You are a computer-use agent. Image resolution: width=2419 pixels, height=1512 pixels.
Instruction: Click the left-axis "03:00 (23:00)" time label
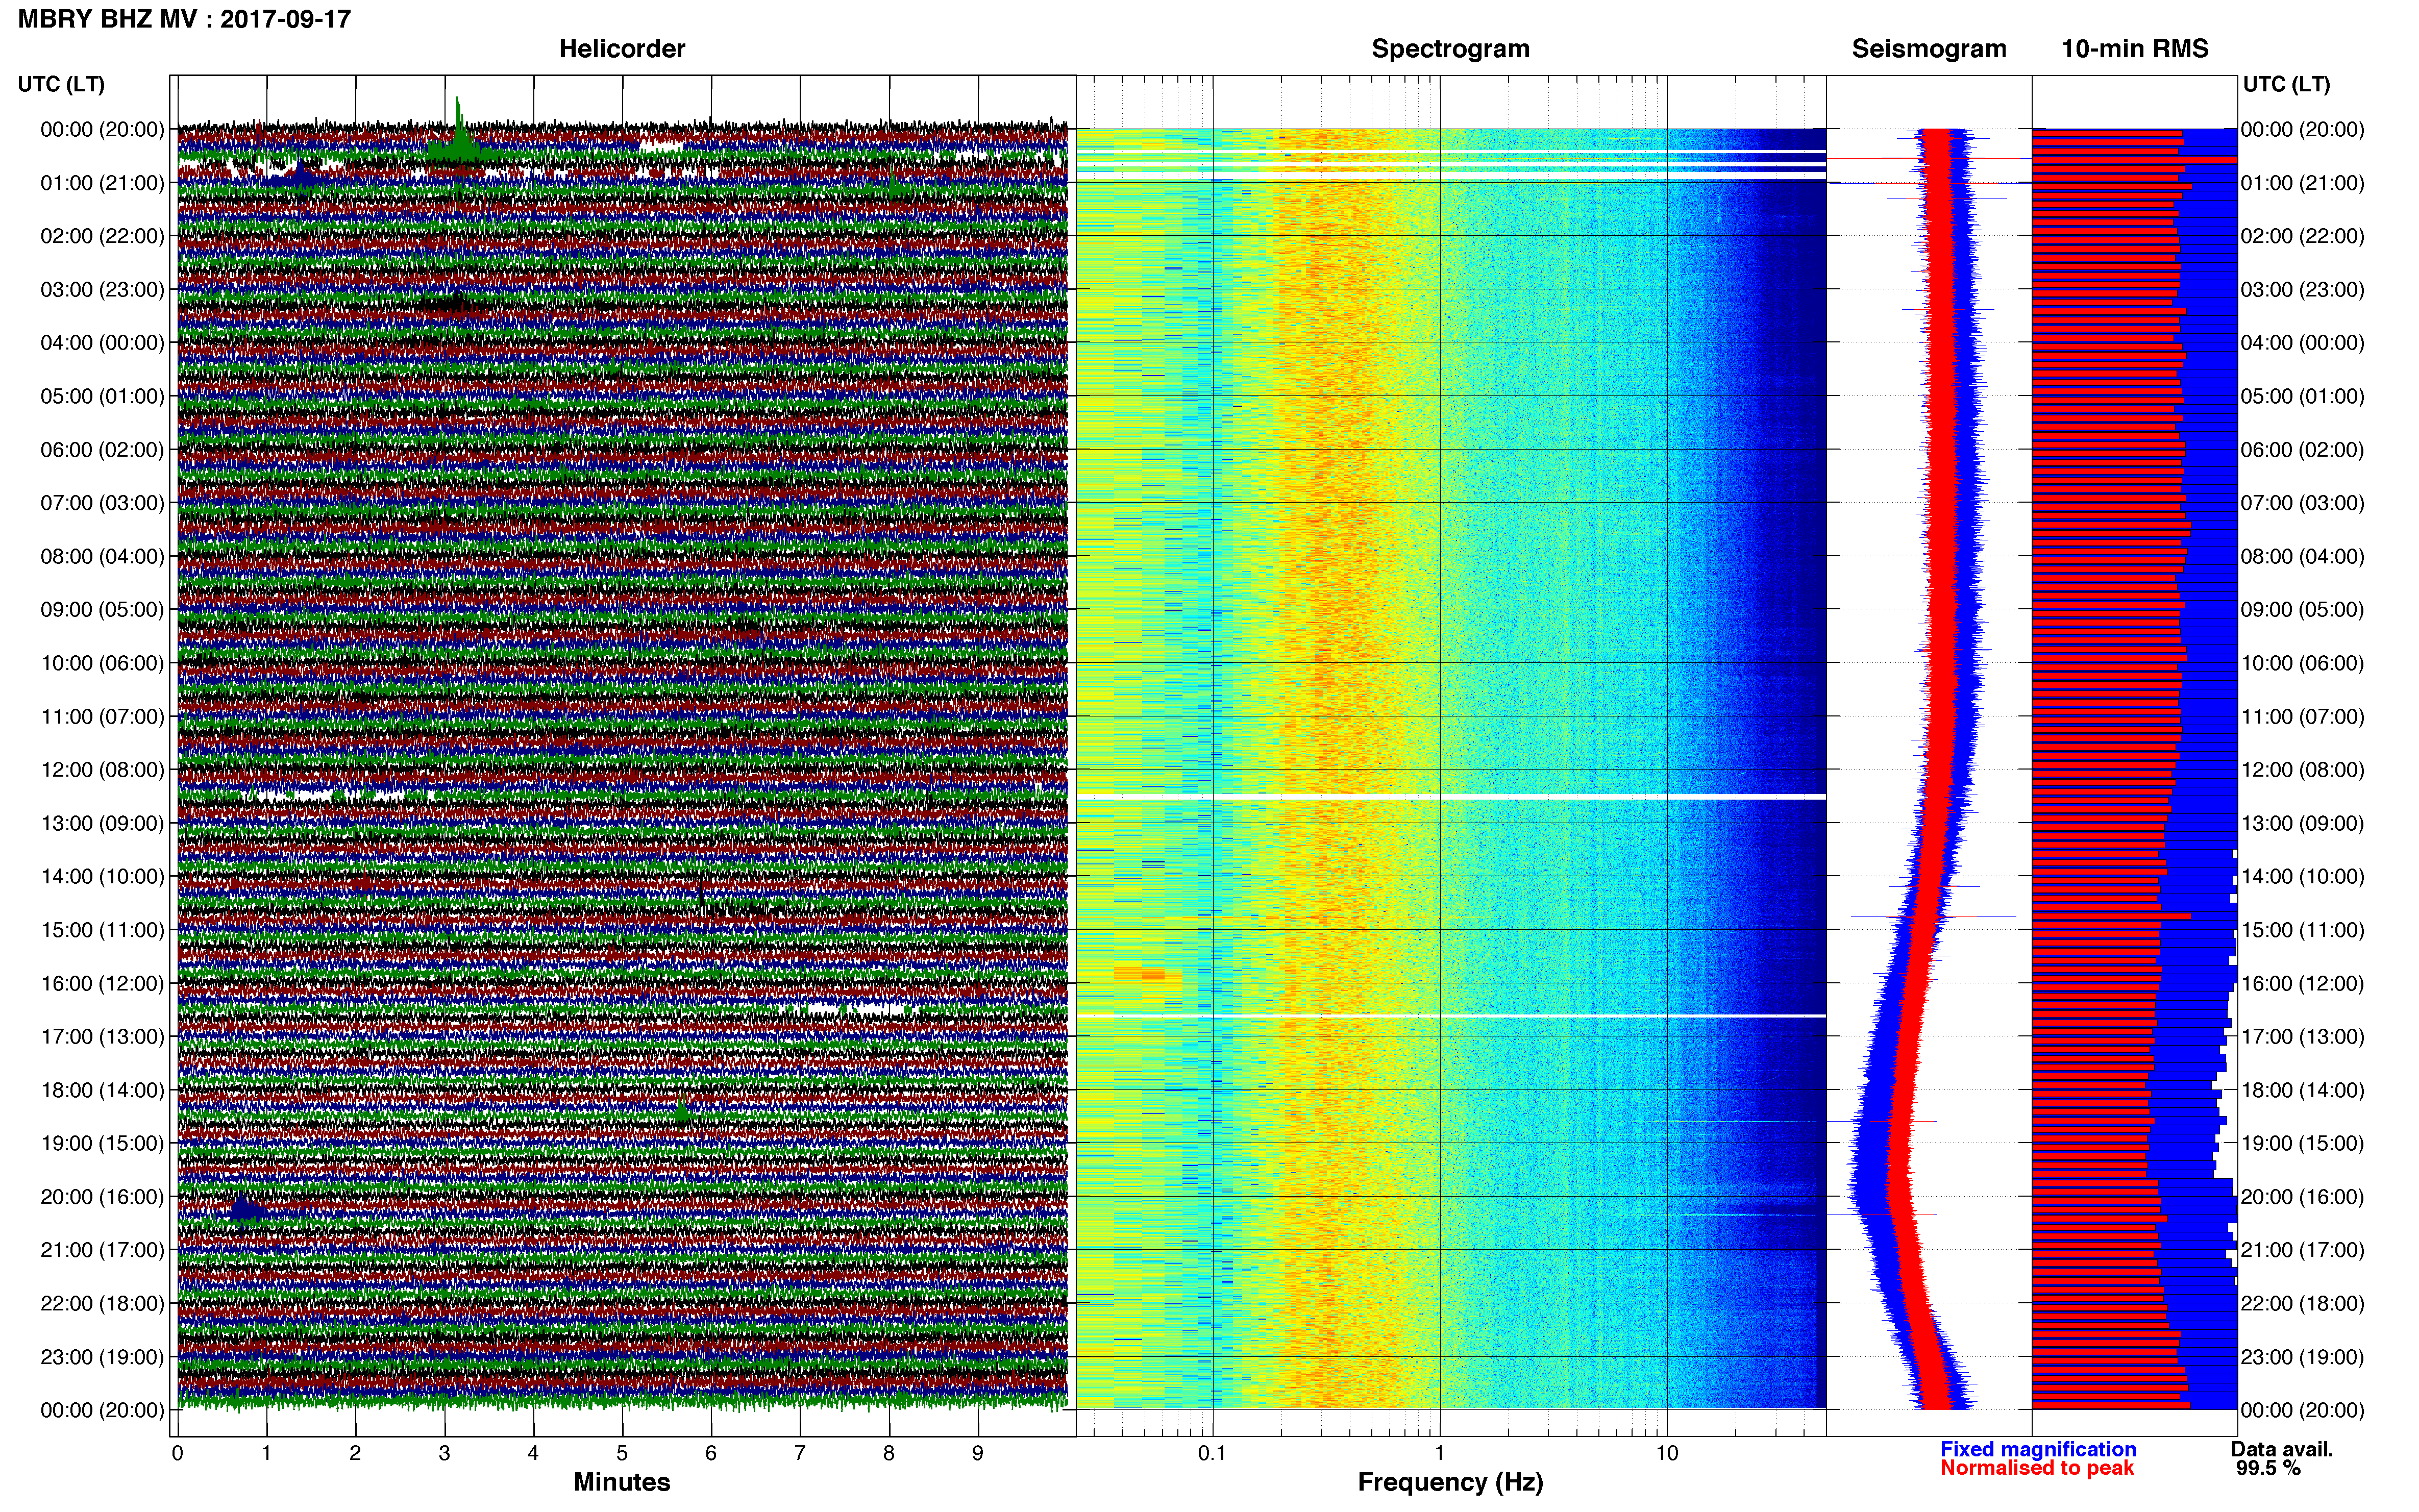tap(102, 290)
